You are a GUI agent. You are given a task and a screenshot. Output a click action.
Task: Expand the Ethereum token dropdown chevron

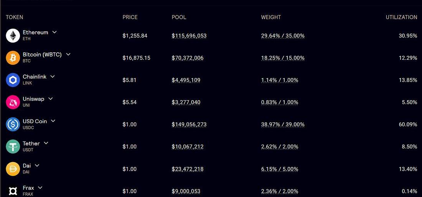tap(54, 32)
